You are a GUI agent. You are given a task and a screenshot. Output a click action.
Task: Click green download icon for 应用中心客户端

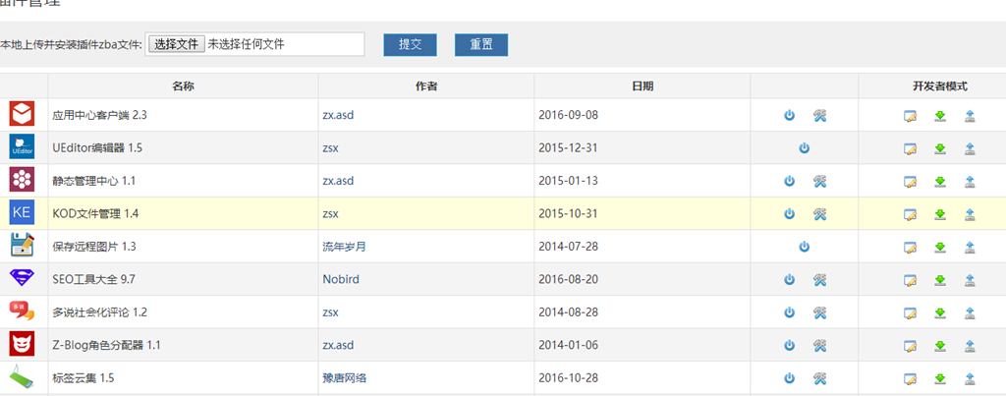pyautogui.click(x=940, y=116)
